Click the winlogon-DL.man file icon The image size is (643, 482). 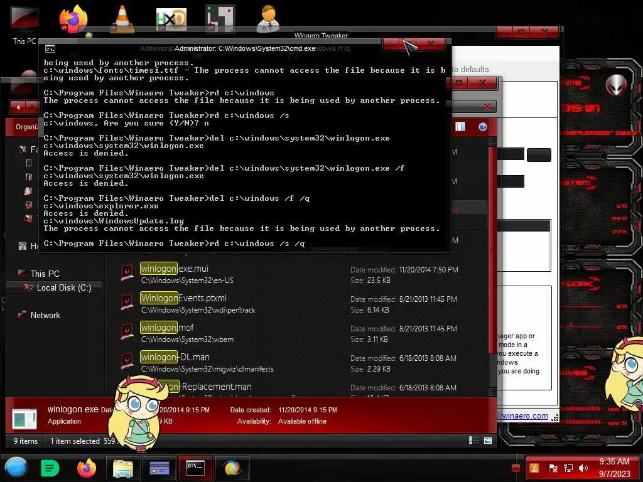coord(127,361)
